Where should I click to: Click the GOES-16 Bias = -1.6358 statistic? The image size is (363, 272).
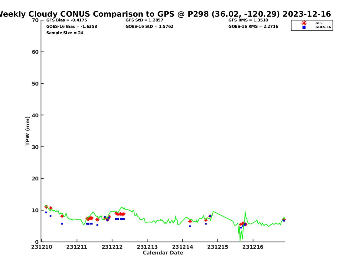click(x=71, y=27)
